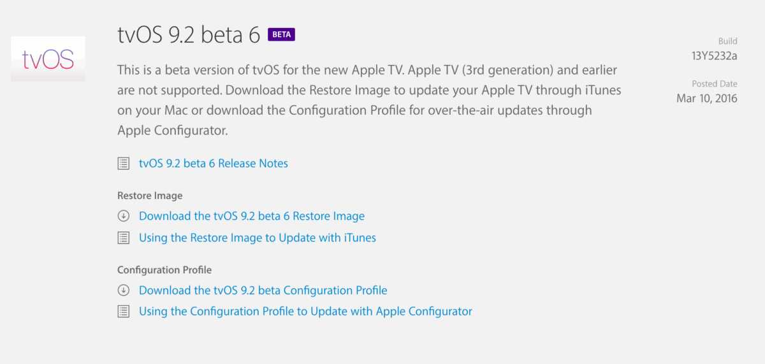
Task: Click the download arrow icon for Configuration Profile
Action: 124,290
